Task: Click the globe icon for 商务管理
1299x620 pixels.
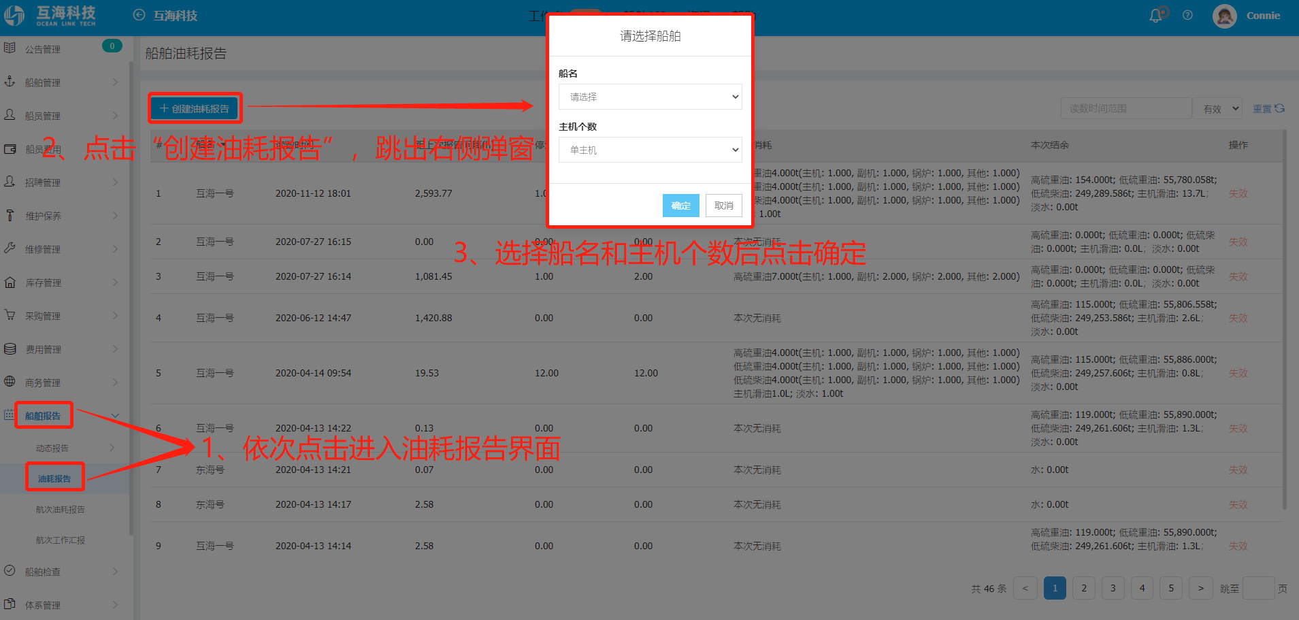Action: pyautogui.click(x=10, y=382)
